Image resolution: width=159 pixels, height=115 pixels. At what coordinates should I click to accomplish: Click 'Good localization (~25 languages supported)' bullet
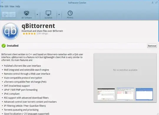tap(26, 114)
